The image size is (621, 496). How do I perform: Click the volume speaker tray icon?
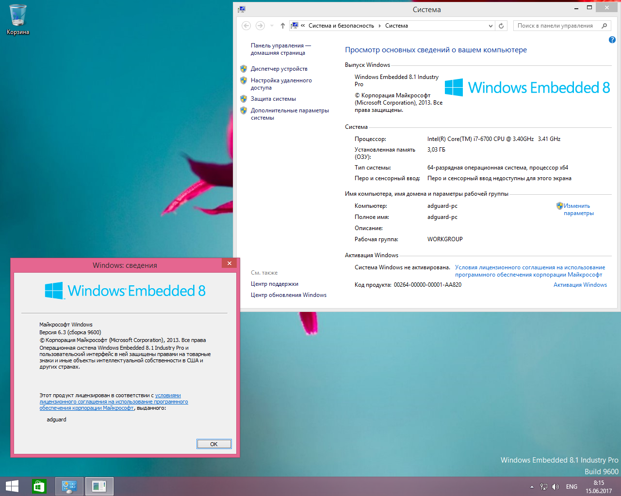click(556, 487)
